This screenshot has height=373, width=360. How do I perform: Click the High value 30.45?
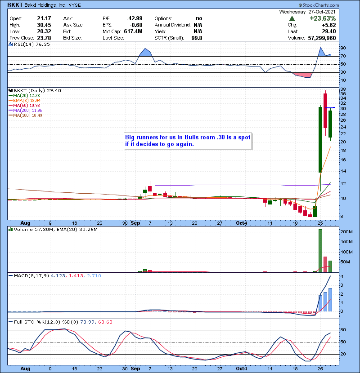44,25
